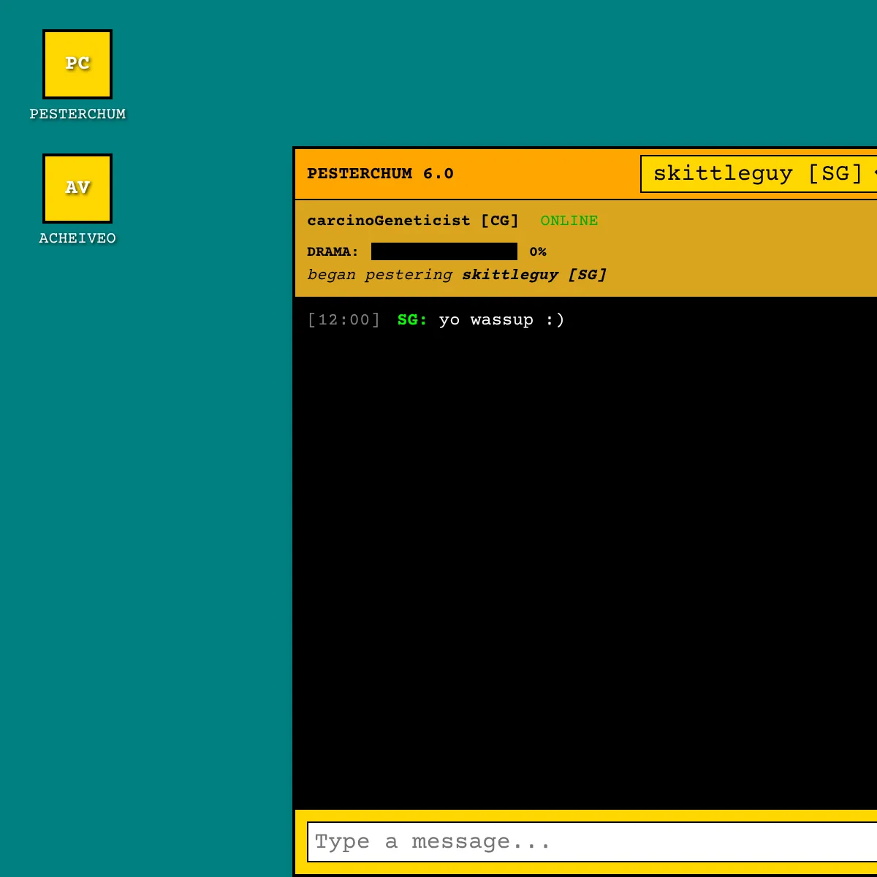This screenshot has height=877, width=877.
Task: Click the dropdown arrow beside skittleguy [SG]
Action: 874,174
